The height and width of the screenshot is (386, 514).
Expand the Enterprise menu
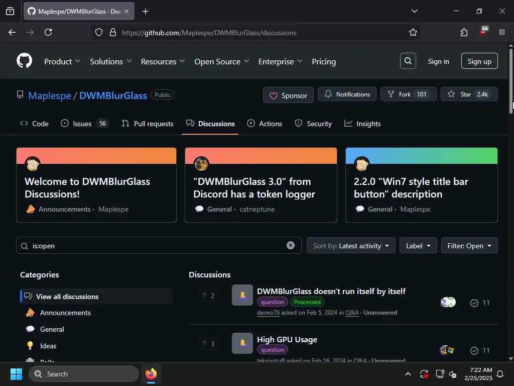[x=280, y=61]
